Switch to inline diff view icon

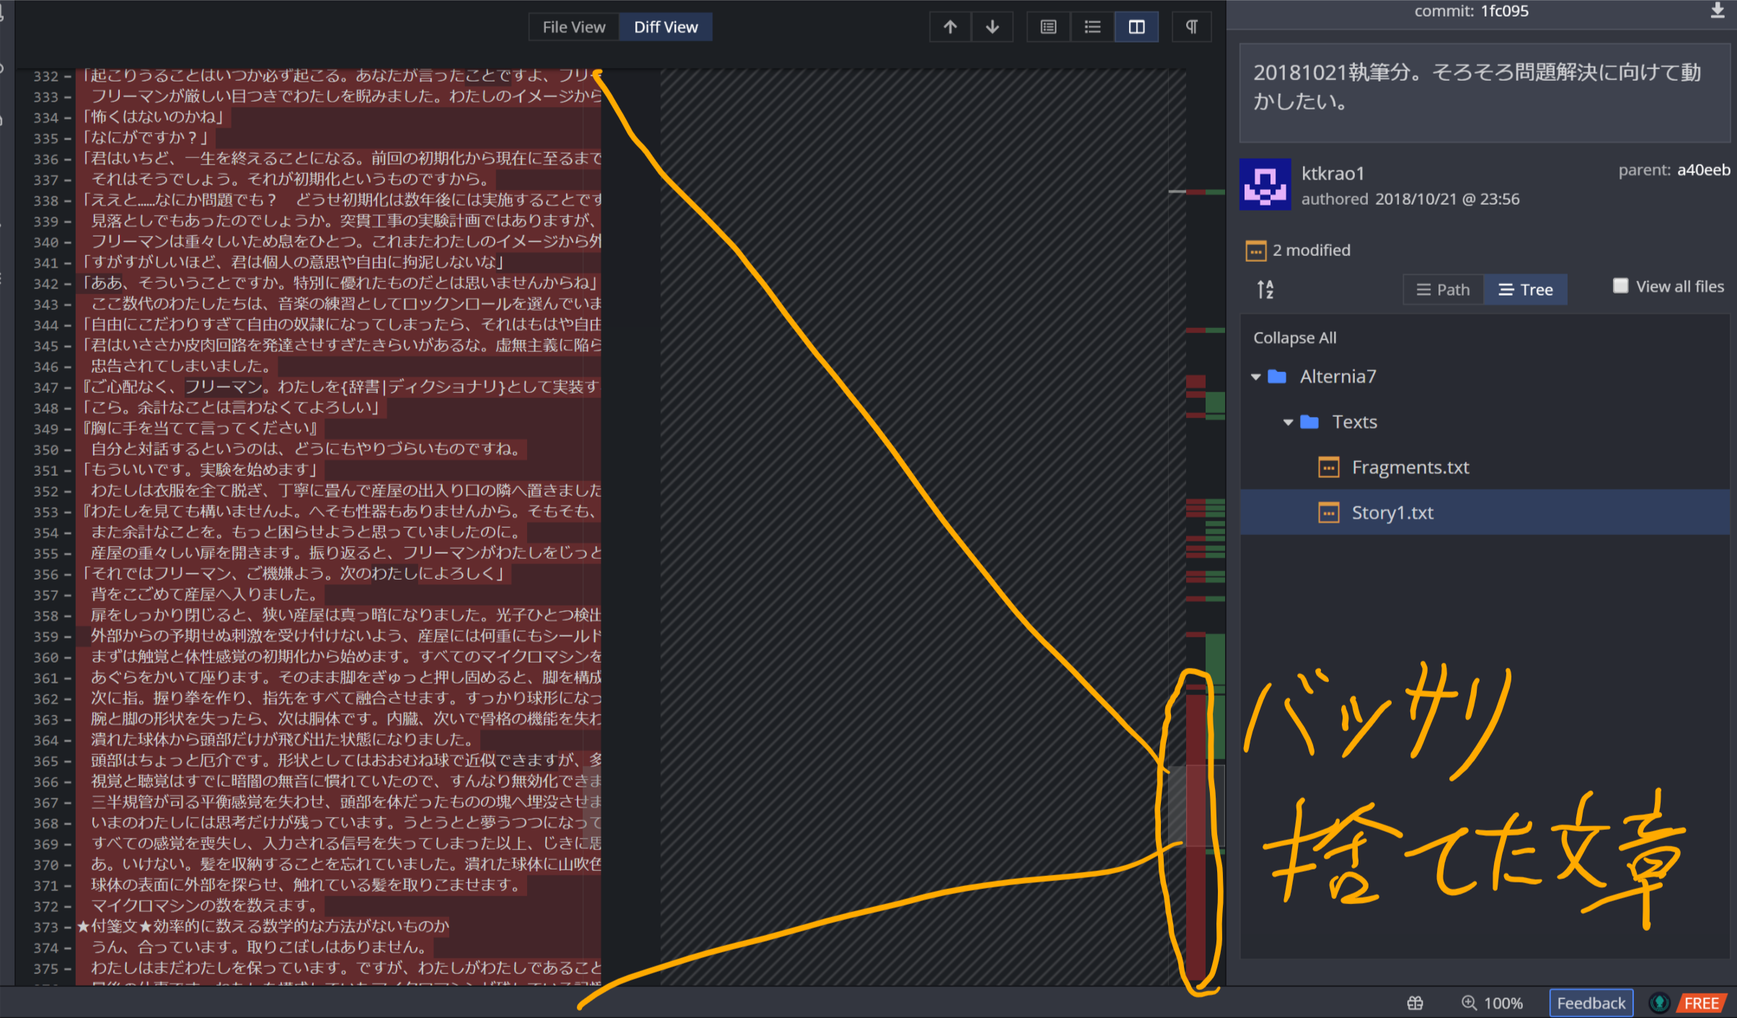1092,27
